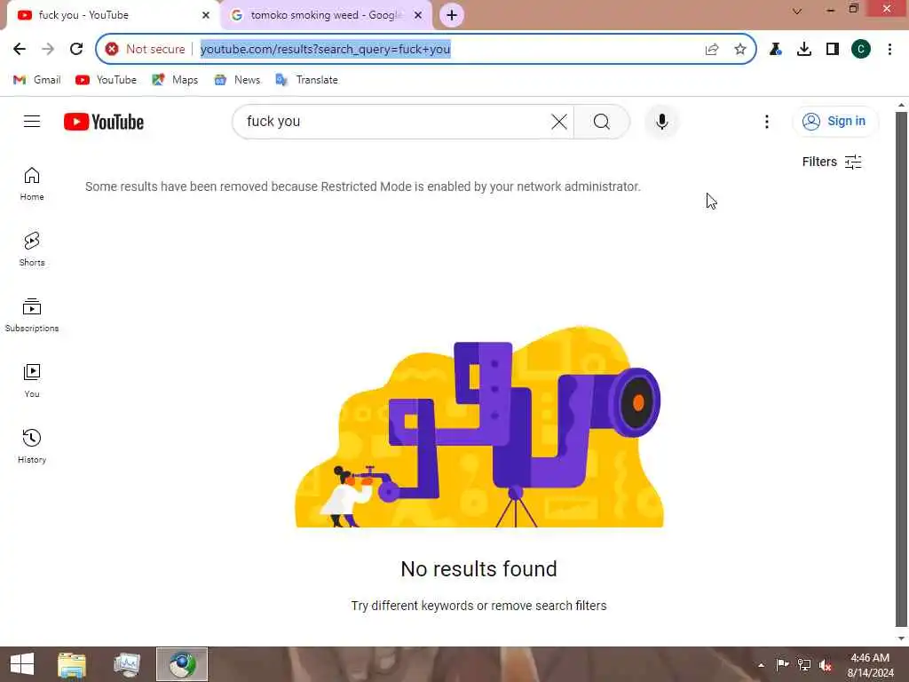The width and height of the screenshot is (909, 682).
Task: Go back to previous page
Action: [20, 50]
